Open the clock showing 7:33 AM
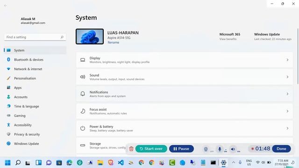 tap(281, 162)
